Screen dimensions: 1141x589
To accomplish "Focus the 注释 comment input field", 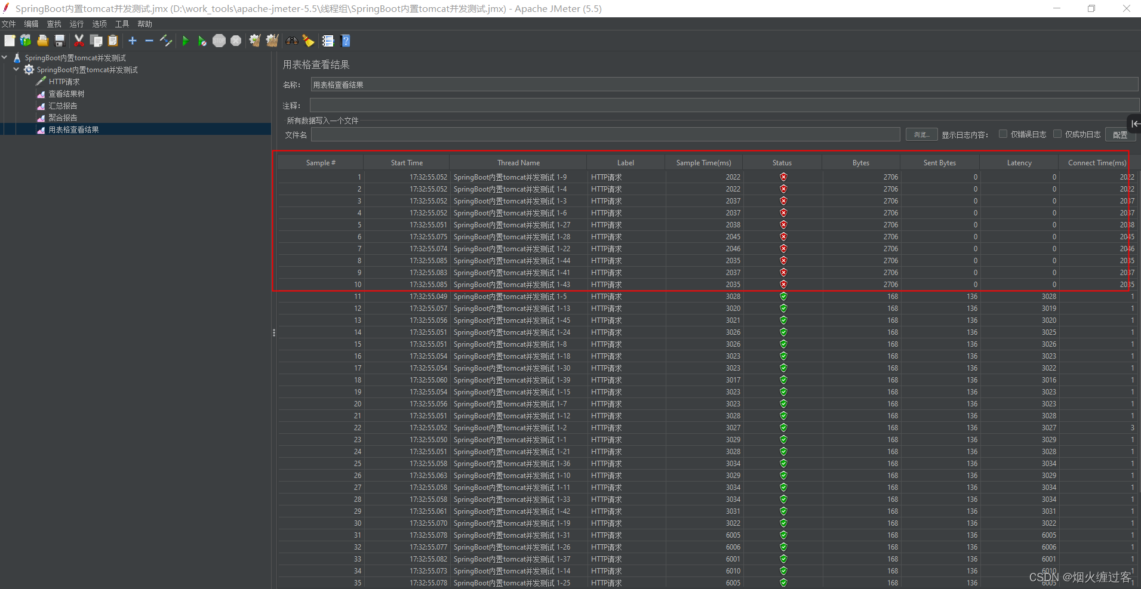I will [724, 106].
